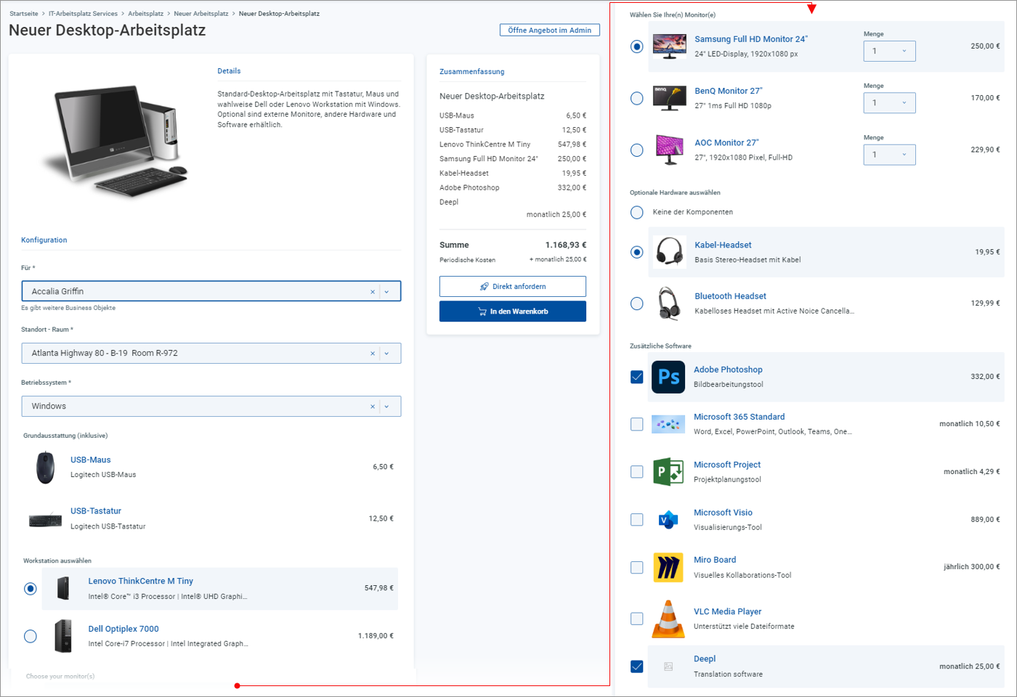Click the Microsoft Visio icon
The width and height of the screenshot is (1017, 697).
[x=668, y=520]
